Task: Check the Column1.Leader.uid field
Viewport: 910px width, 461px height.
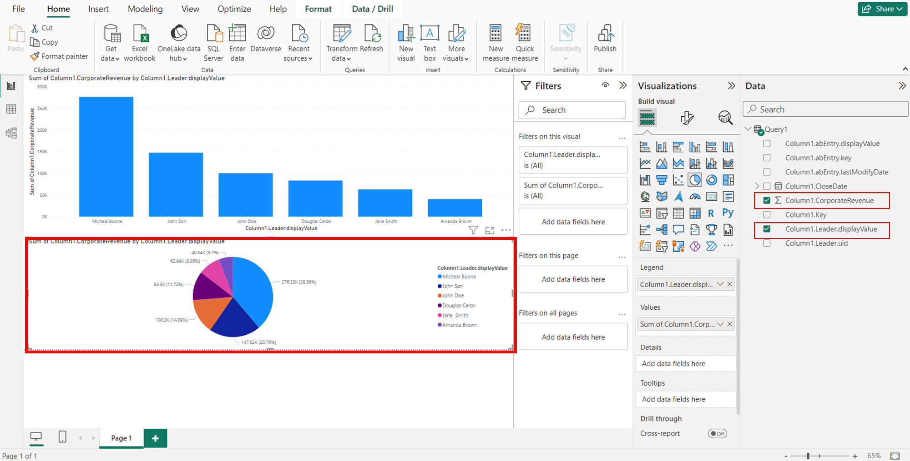Action: click(767, 243)
